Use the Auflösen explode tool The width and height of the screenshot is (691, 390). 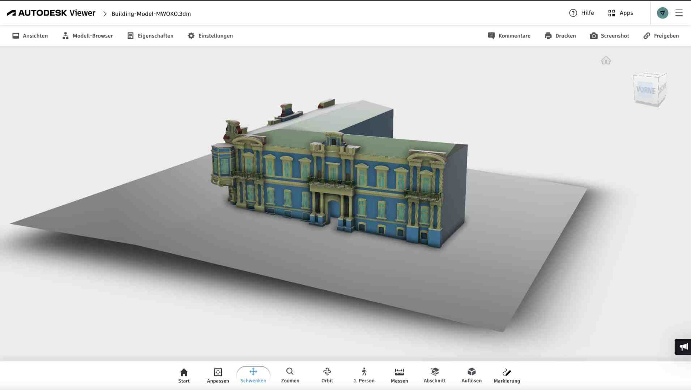coord(471,375)
